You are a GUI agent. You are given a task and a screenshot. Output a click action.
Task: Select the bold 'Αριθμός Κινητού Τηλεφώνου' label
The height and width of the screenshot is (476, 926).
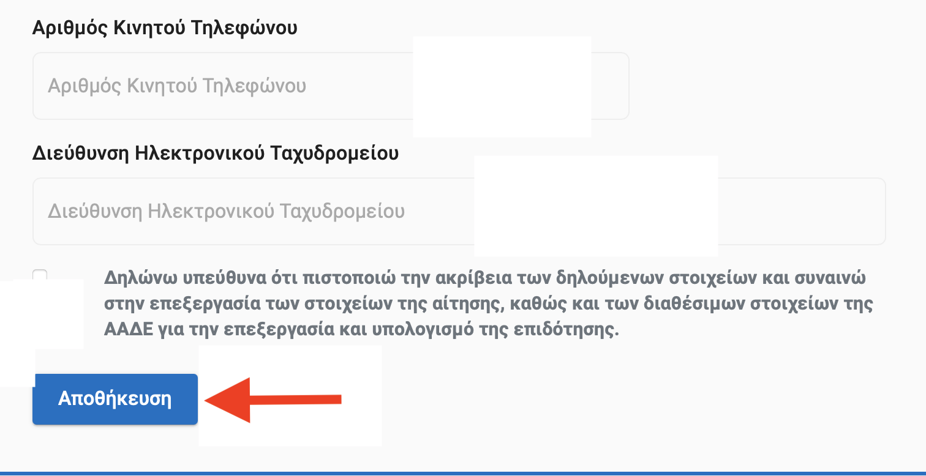pyautogui.click(x=165, y=28)
